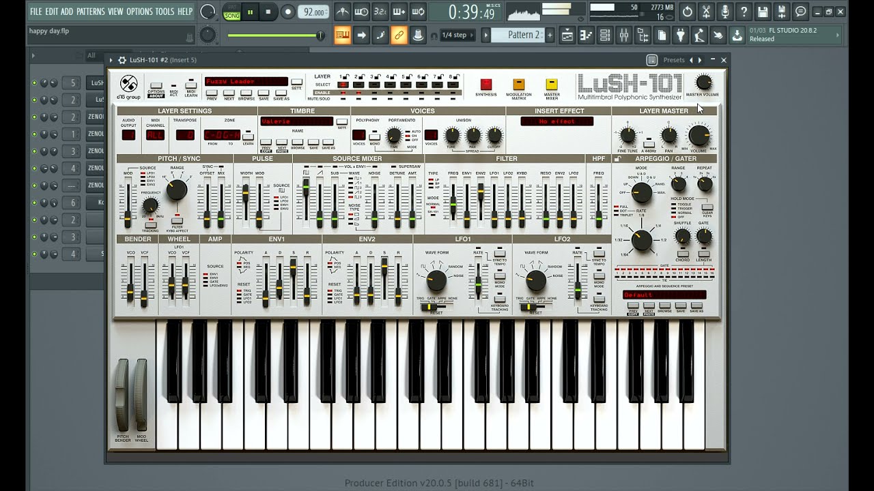Screen dimensions: 874x491
Task: Open the Master Mixer view
Action: 552,85
